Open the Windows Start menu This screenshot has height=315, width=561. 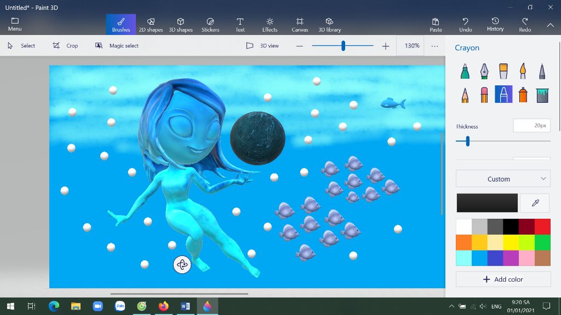10,306
